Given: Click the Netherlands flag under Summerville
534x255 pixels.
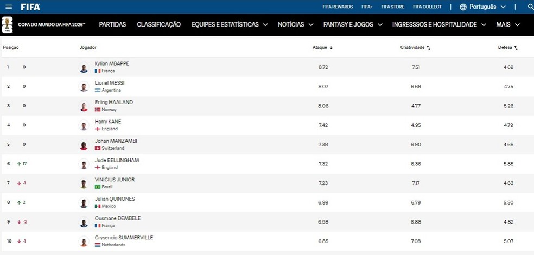Looking at the screenshot, I should pos(98,245).
